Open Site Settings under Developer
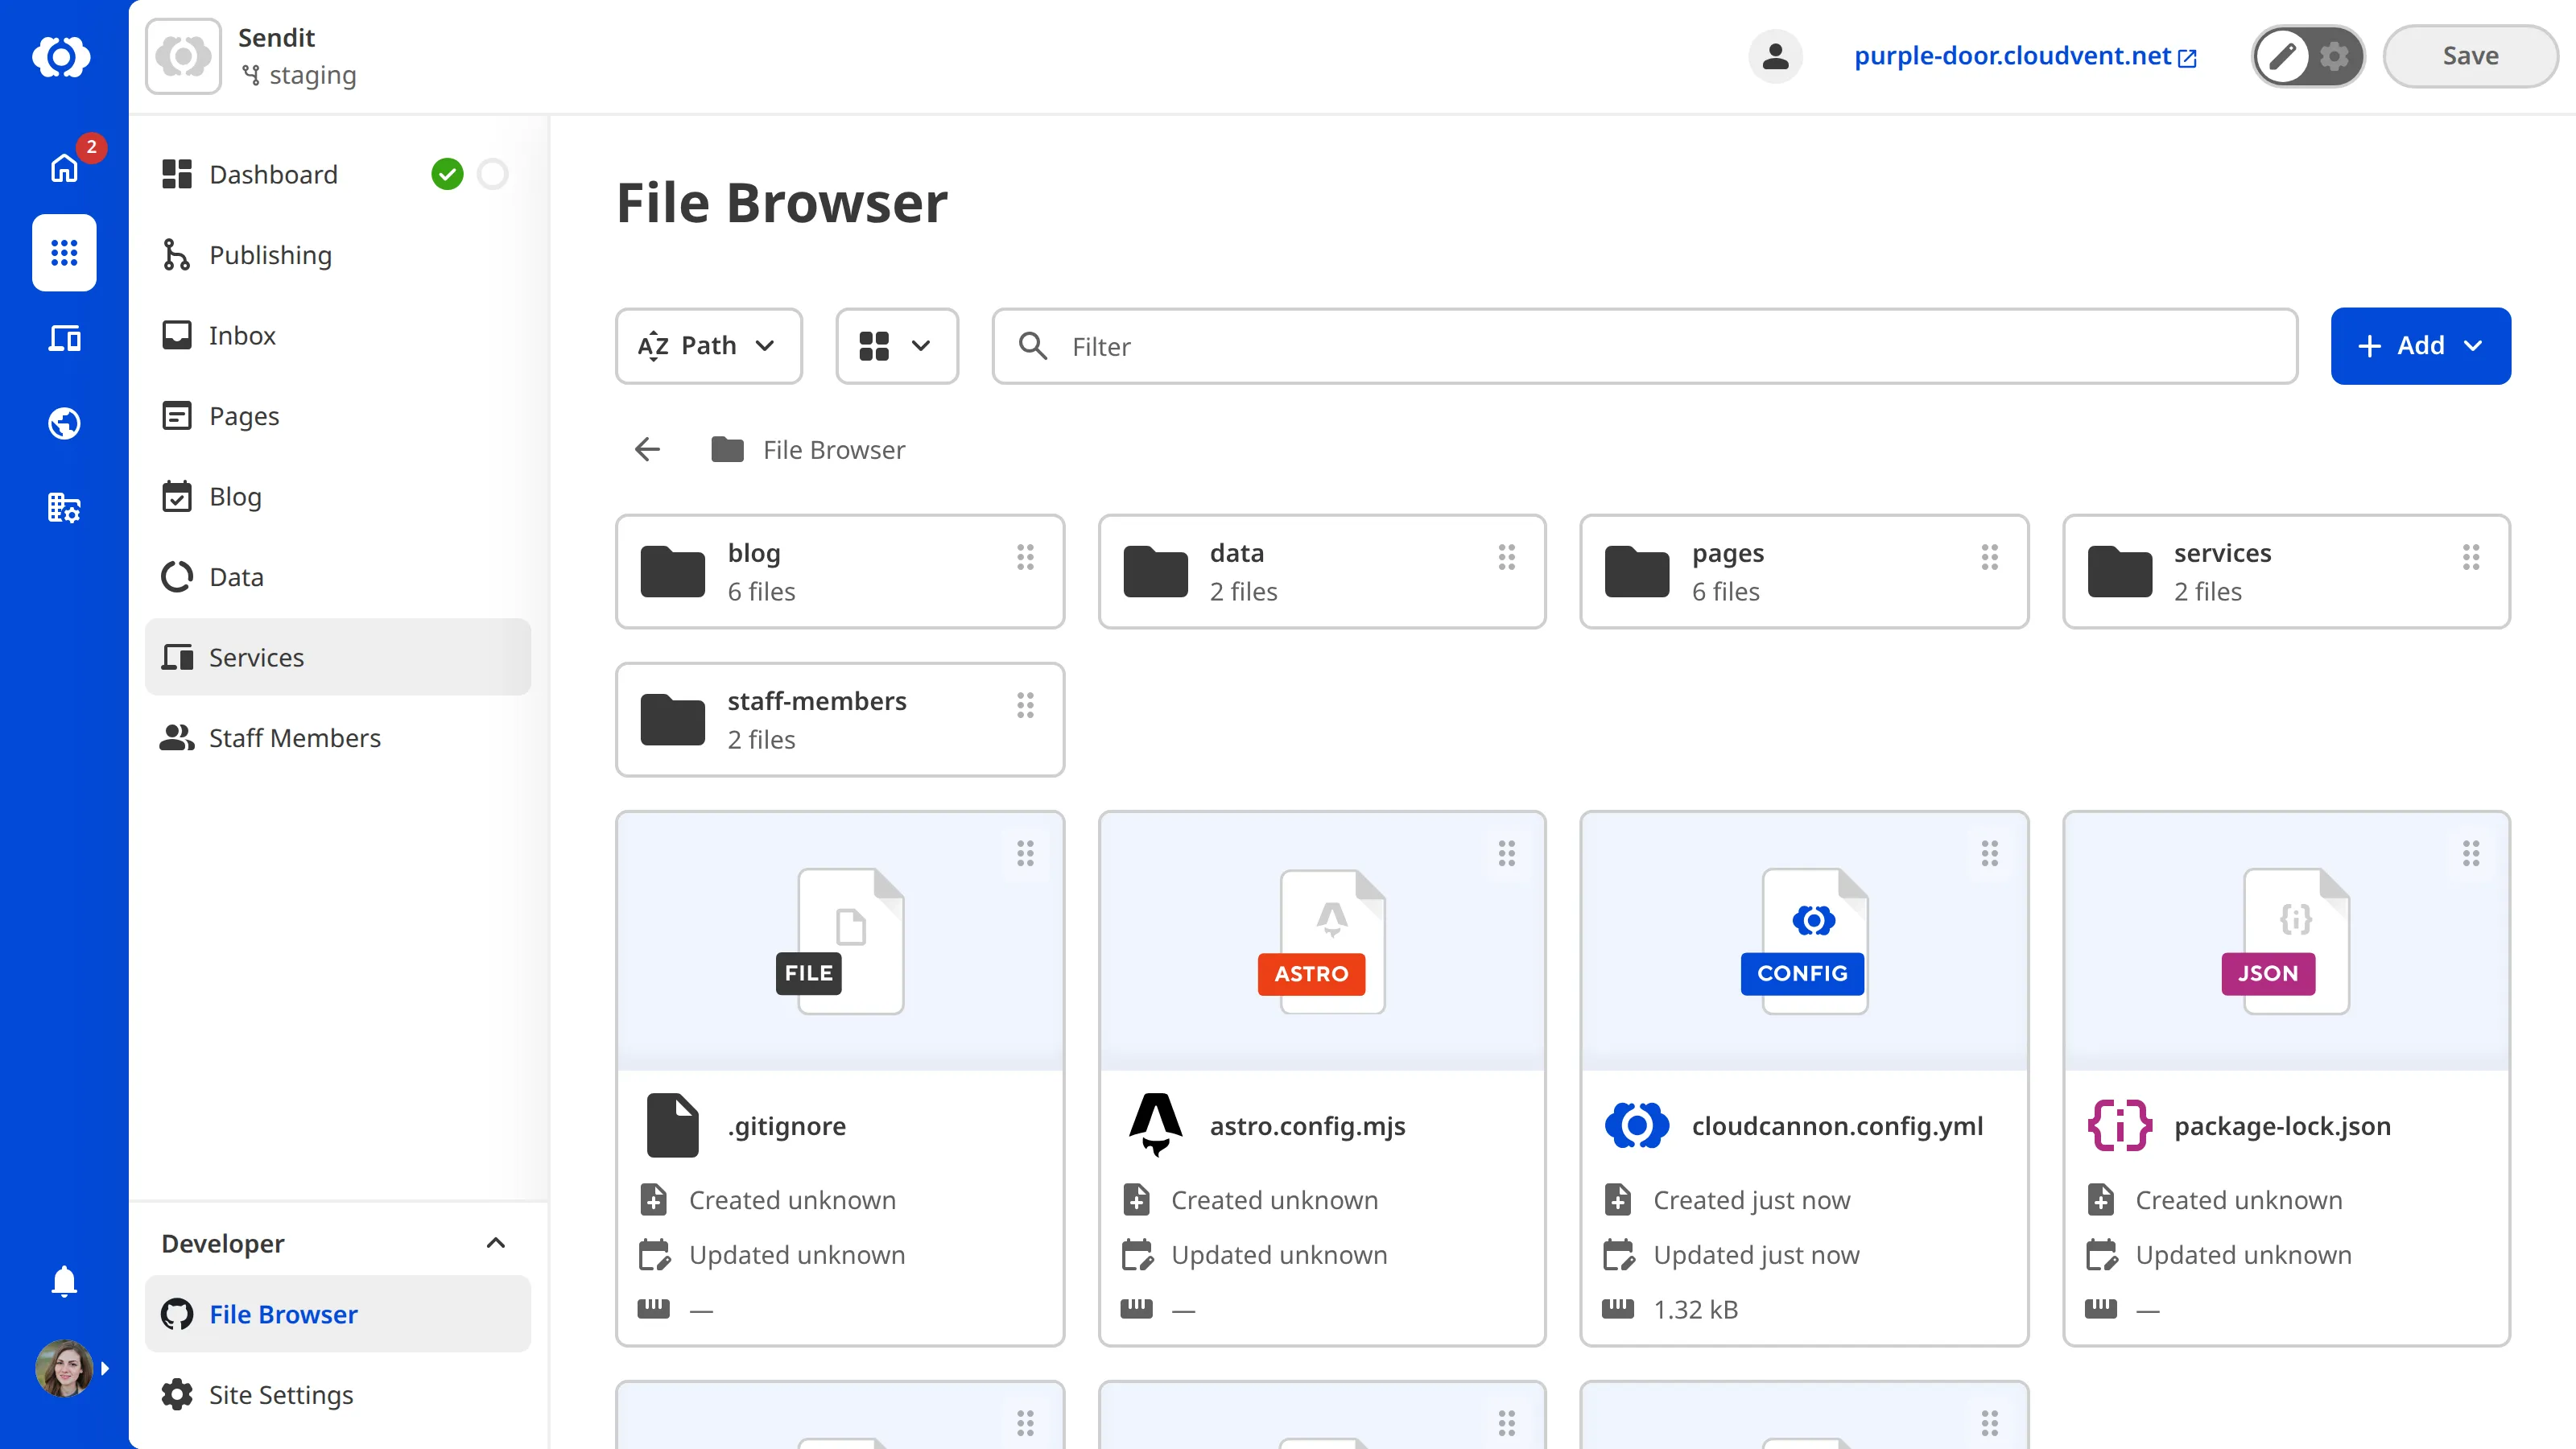This screenshot has height=1449, width=2576. (280, 1394)
